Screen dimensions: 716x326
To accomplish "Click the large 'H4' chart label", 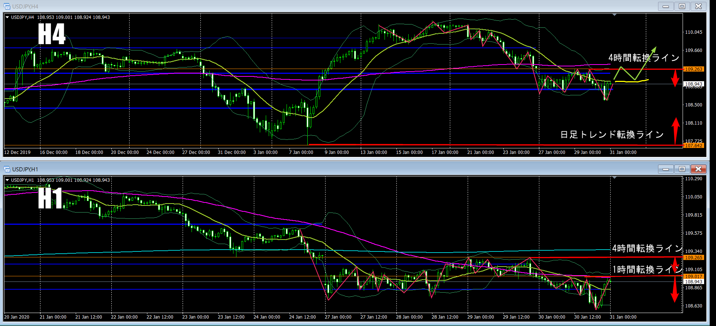I will point(52,34).
